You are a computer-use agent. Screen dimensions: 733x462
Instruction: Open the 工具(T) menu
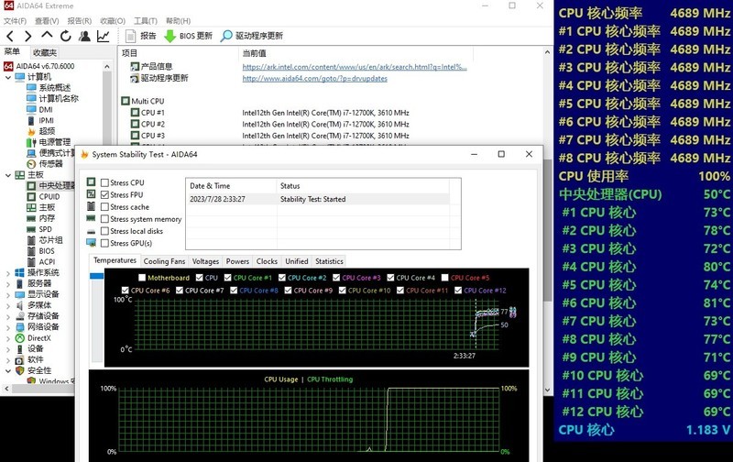(x=145, y=20)
